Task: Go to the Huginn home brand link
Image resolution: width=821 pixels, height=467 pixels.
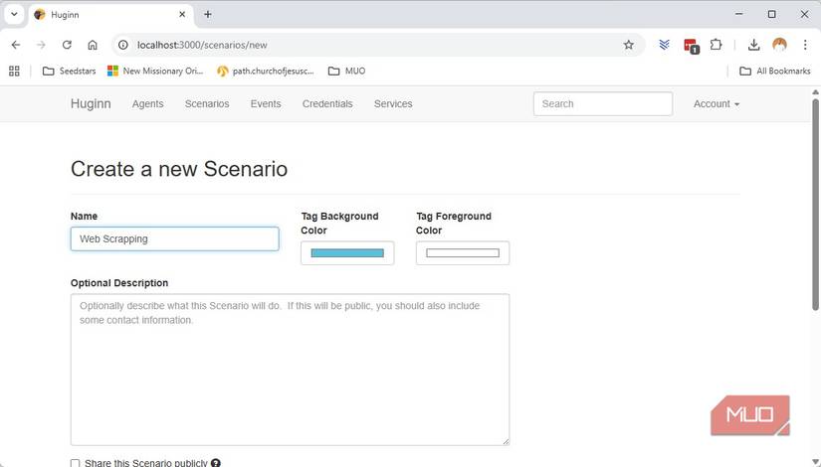Action: click(91, 103)
